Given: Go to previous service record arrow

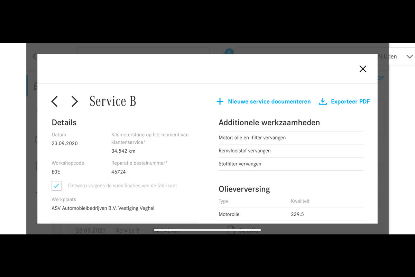Looking at the screenshot, I should pyautogui.click(x=54, y=101).
